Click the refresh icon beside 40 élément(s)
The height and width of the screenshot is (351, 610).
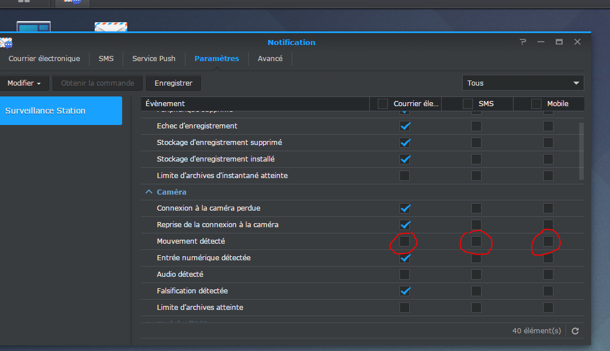[575, 331]
